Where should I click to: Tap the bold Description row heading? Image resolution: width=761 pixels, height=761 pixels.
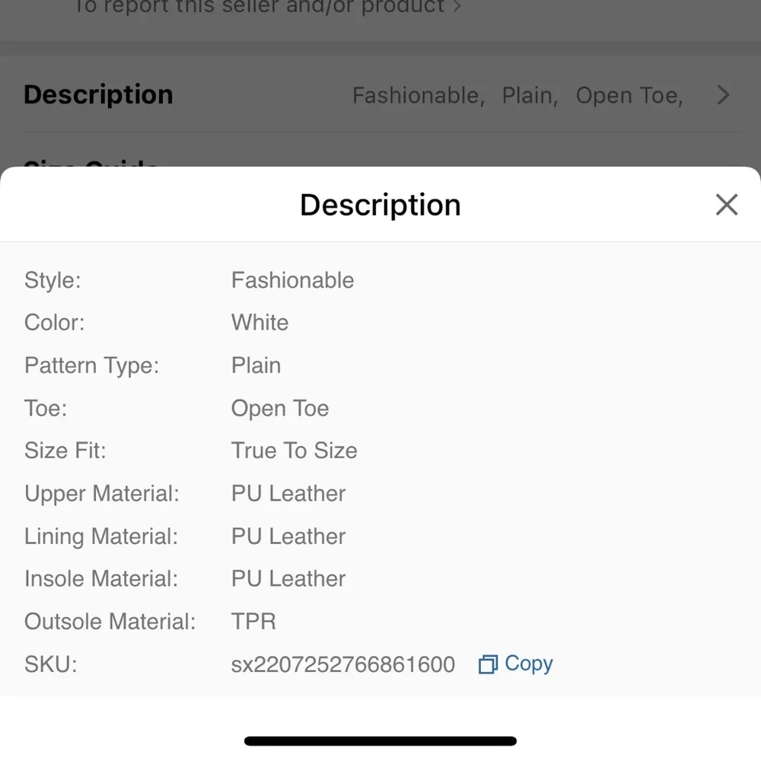click(98, 95)
